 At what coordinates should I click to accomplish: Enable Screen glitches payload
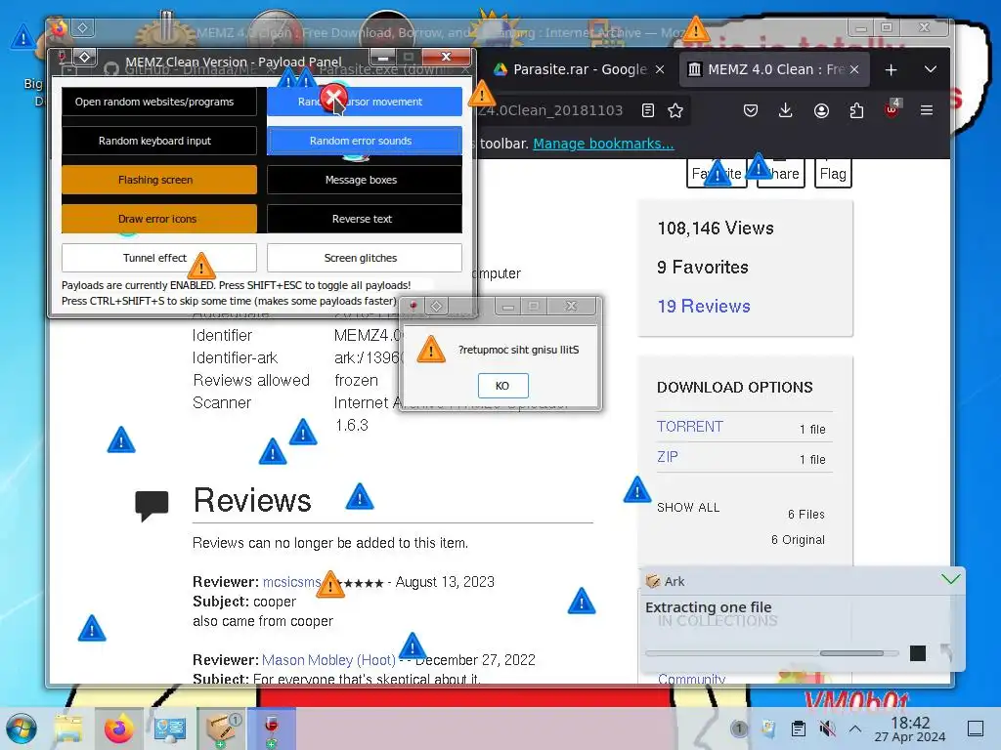pos(364,258)
